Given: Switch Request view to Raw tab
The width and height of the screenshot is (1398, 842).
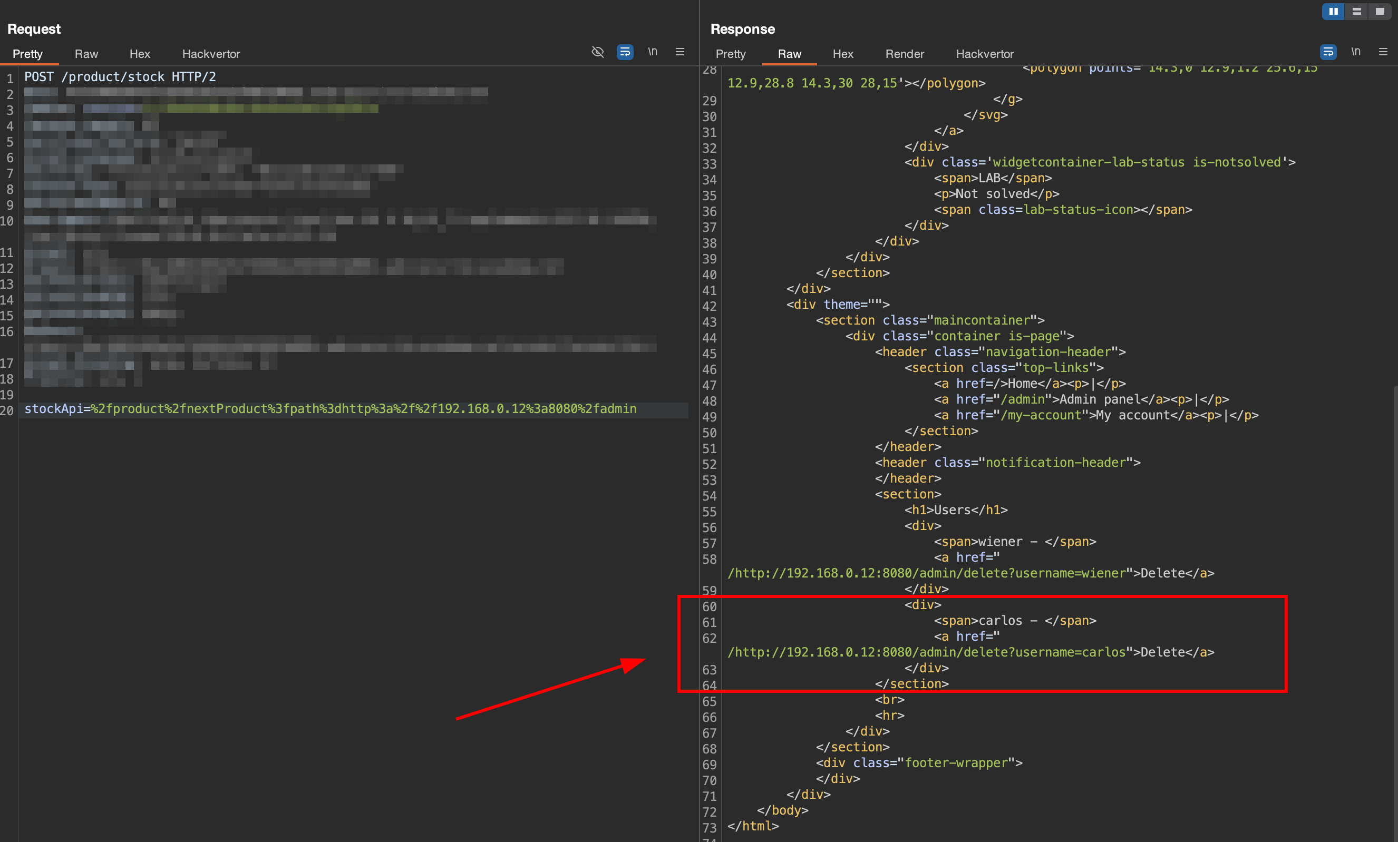Looking at the screenshot, I should (x=86, y=54).
